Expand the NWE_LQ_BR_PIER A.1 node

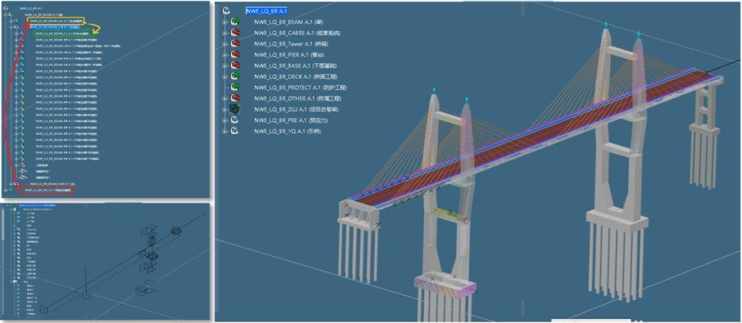pos(224,55)
